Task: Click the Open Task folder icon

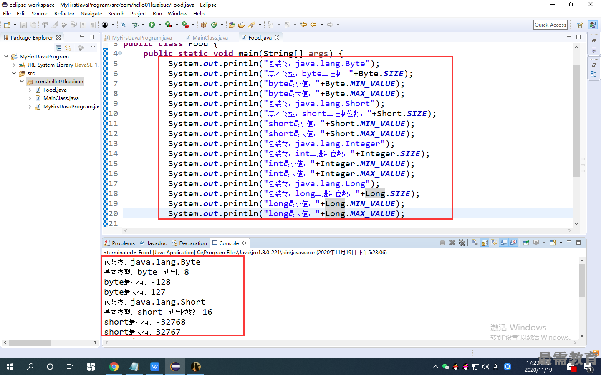Action: [x=241, y=25]
